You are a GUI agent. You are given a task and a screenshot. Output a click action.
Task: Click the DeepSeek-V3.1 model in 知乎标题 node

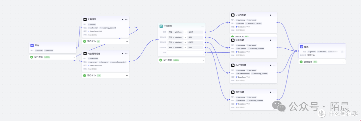pyautogui.click(x=243, y=104)
